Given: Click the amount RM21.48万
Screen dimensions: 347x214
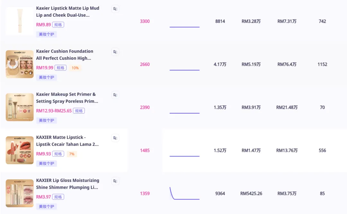Looking at the screenshot, I should coord(287,107).
